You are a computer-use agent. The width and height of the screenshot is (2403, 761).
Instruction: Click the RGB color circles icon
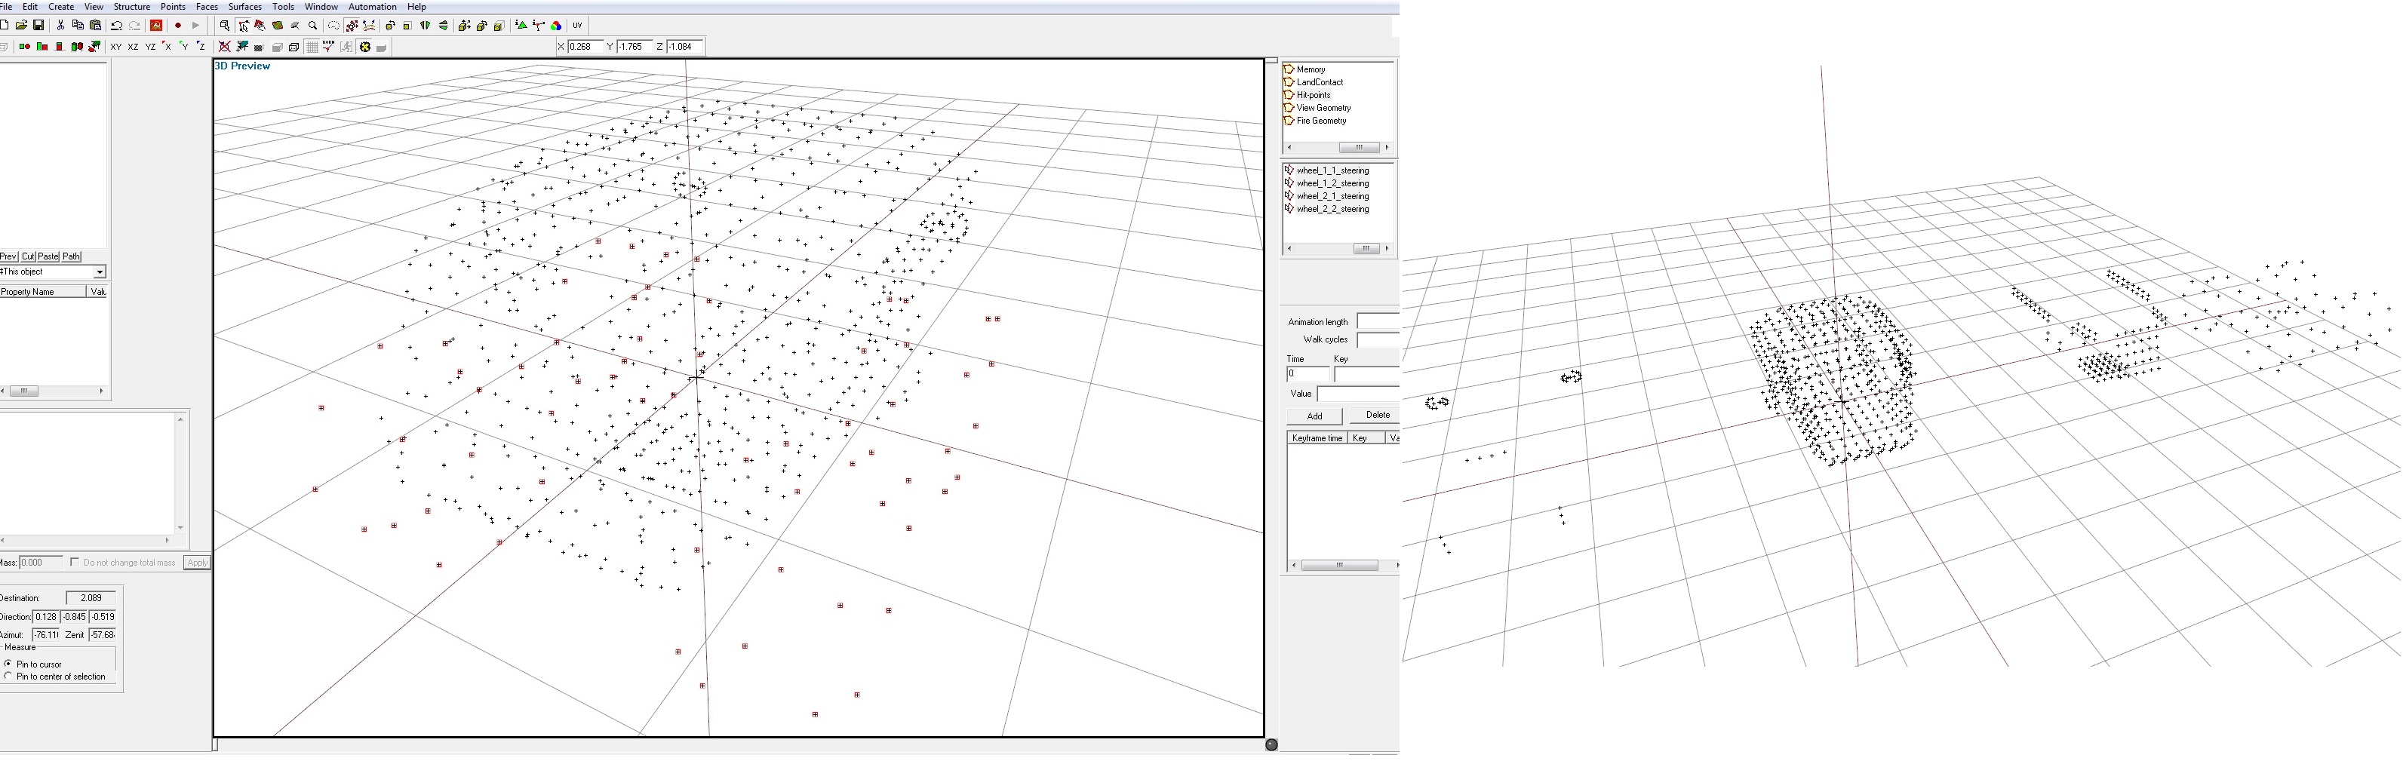click(556, 25)
